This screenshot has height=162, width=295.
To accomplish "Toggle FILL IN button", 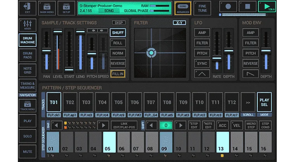I will coord(118,74).
